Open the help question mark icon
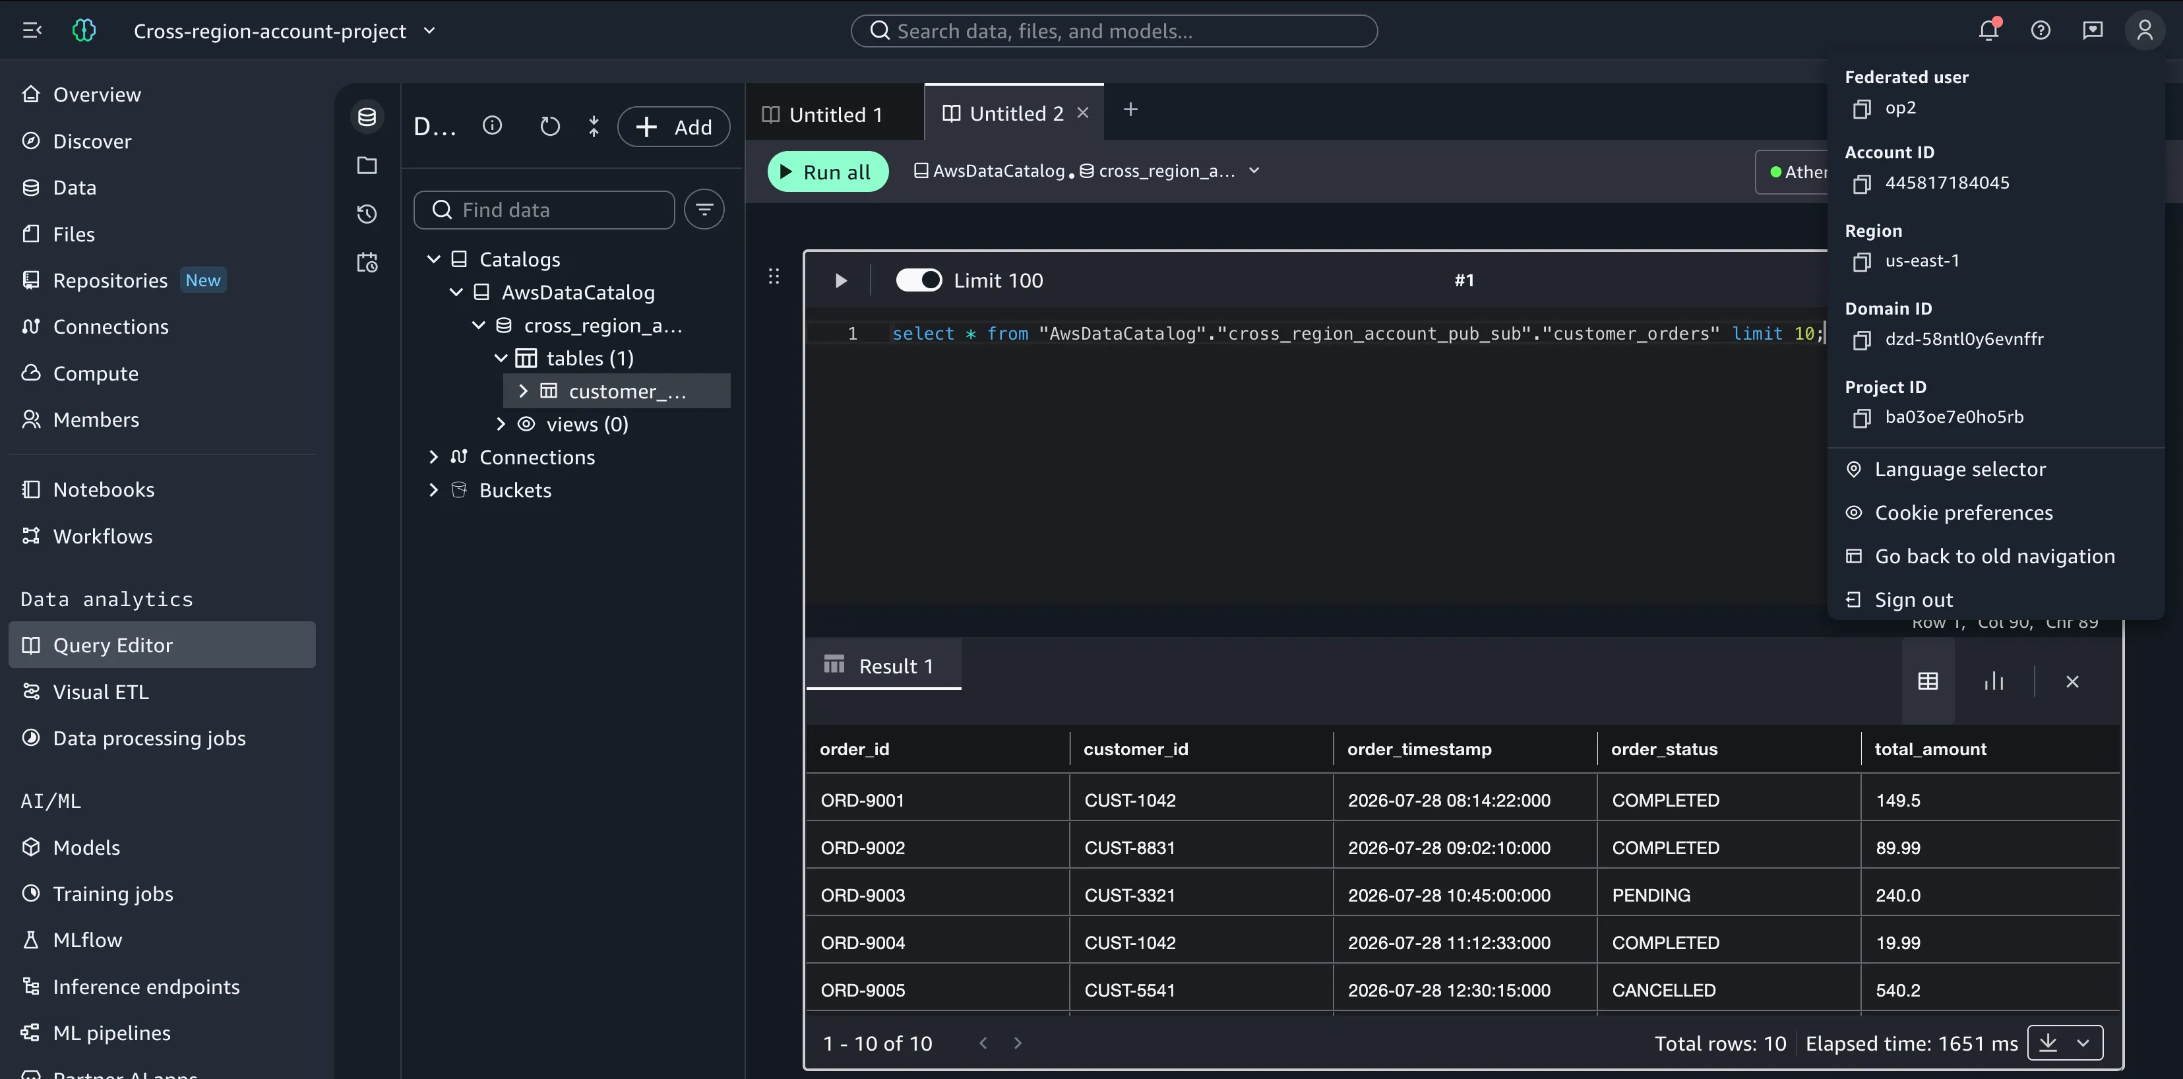The image size is (2183, 1079). [2041, 30]
